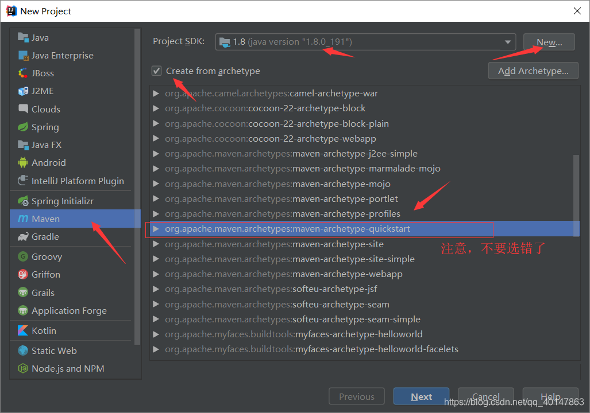Select Android project type label

48,163
